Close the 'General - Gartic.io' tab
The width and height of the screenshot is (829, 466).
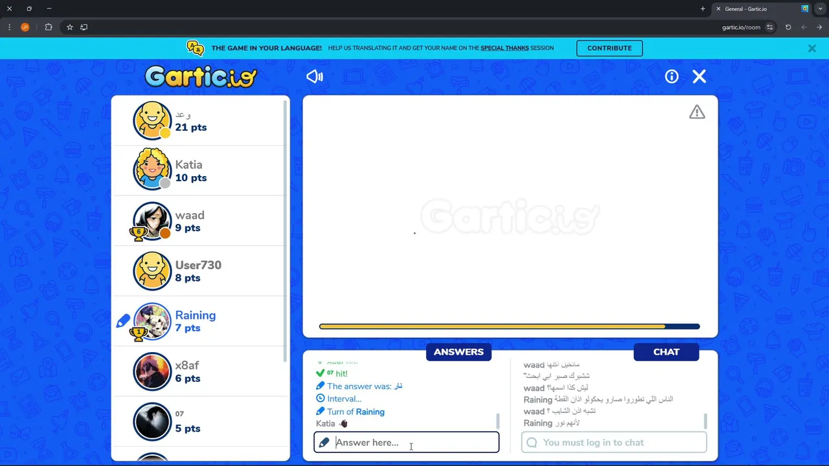pyautogui.click(x=718, y=9)
